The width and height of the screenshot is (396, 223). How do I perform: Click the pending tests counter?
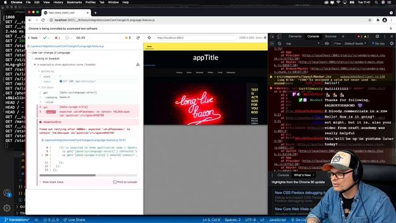[69, 38]
